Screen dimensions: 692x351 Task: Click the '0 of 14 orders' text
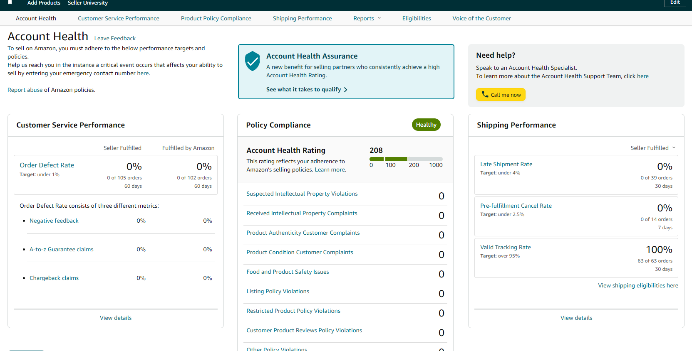coord(657,219)
